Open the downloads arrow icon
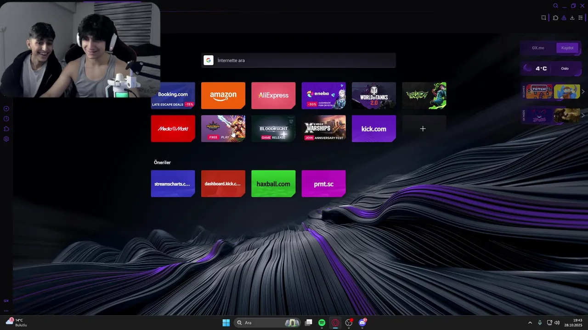The image size is (588, 330). (x=572, y=18)
